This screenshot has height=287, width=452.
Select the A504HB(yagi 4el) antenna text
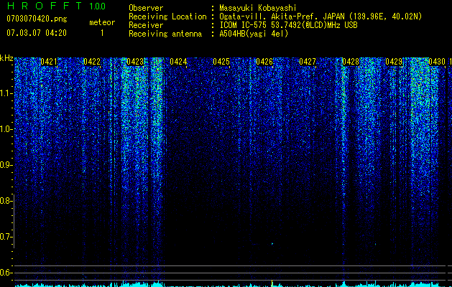254,34
